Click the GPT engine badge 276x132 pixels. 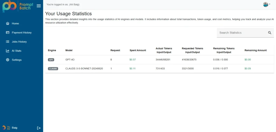(x=51, y=60)
